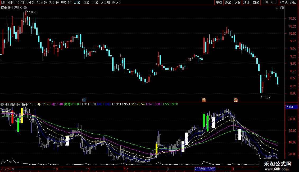The width and height of the screenshot is (299, 172).
Task: Click the 财 financial report marker
Action: [84, 100]
